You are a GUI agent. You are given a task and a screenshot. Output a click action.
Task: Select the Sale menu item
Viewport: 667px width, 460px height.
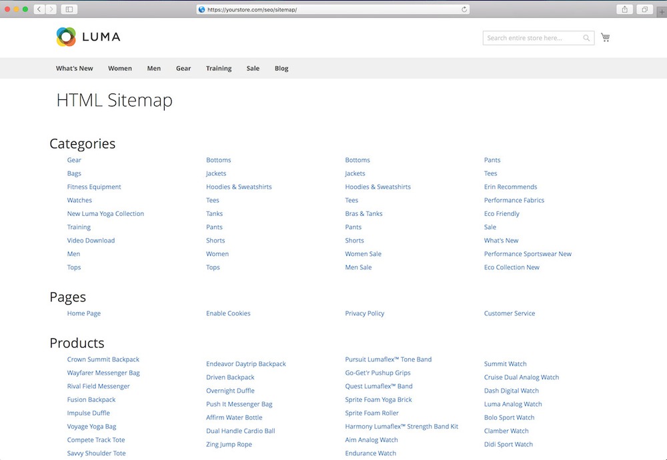(253, 68)
